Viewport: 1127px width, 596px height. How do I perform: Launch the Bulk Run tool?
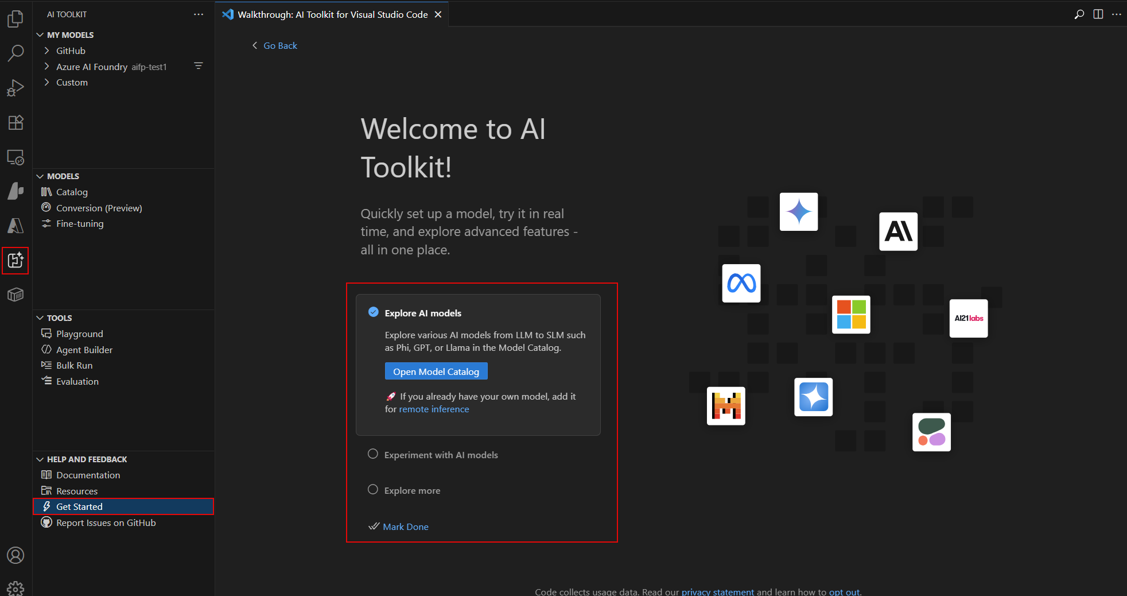pyautogui.click(x=74, y=365)
